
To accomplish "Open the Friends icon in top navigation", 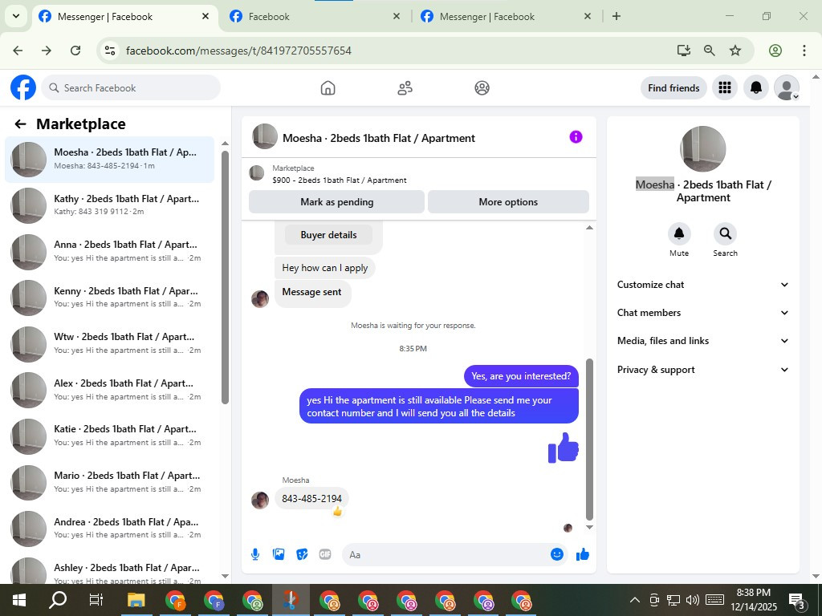I will pos(405,88).
